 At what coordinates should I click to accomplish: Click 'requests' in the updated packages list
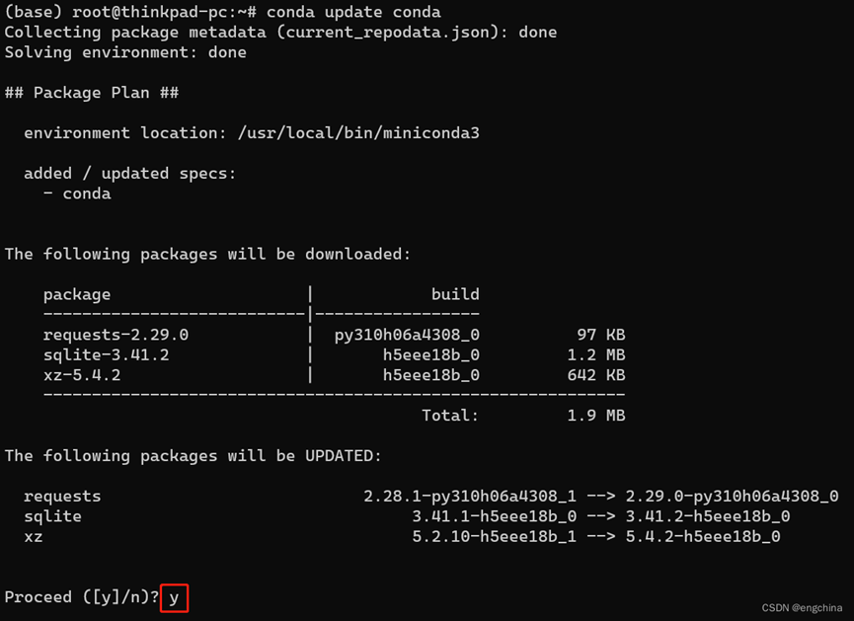[x=62, y=496]
